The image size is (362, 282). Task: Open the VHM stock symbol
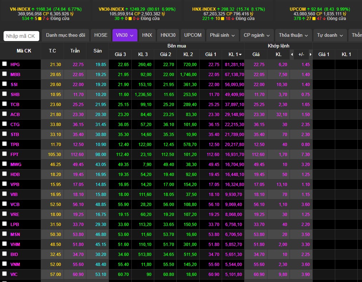click(x=15, y=244)
